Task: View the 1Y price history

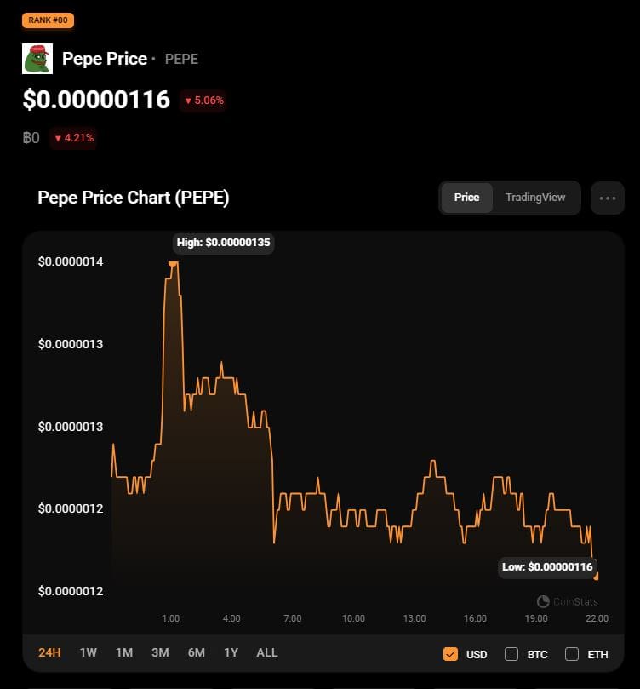Action: tap(231, 652)
